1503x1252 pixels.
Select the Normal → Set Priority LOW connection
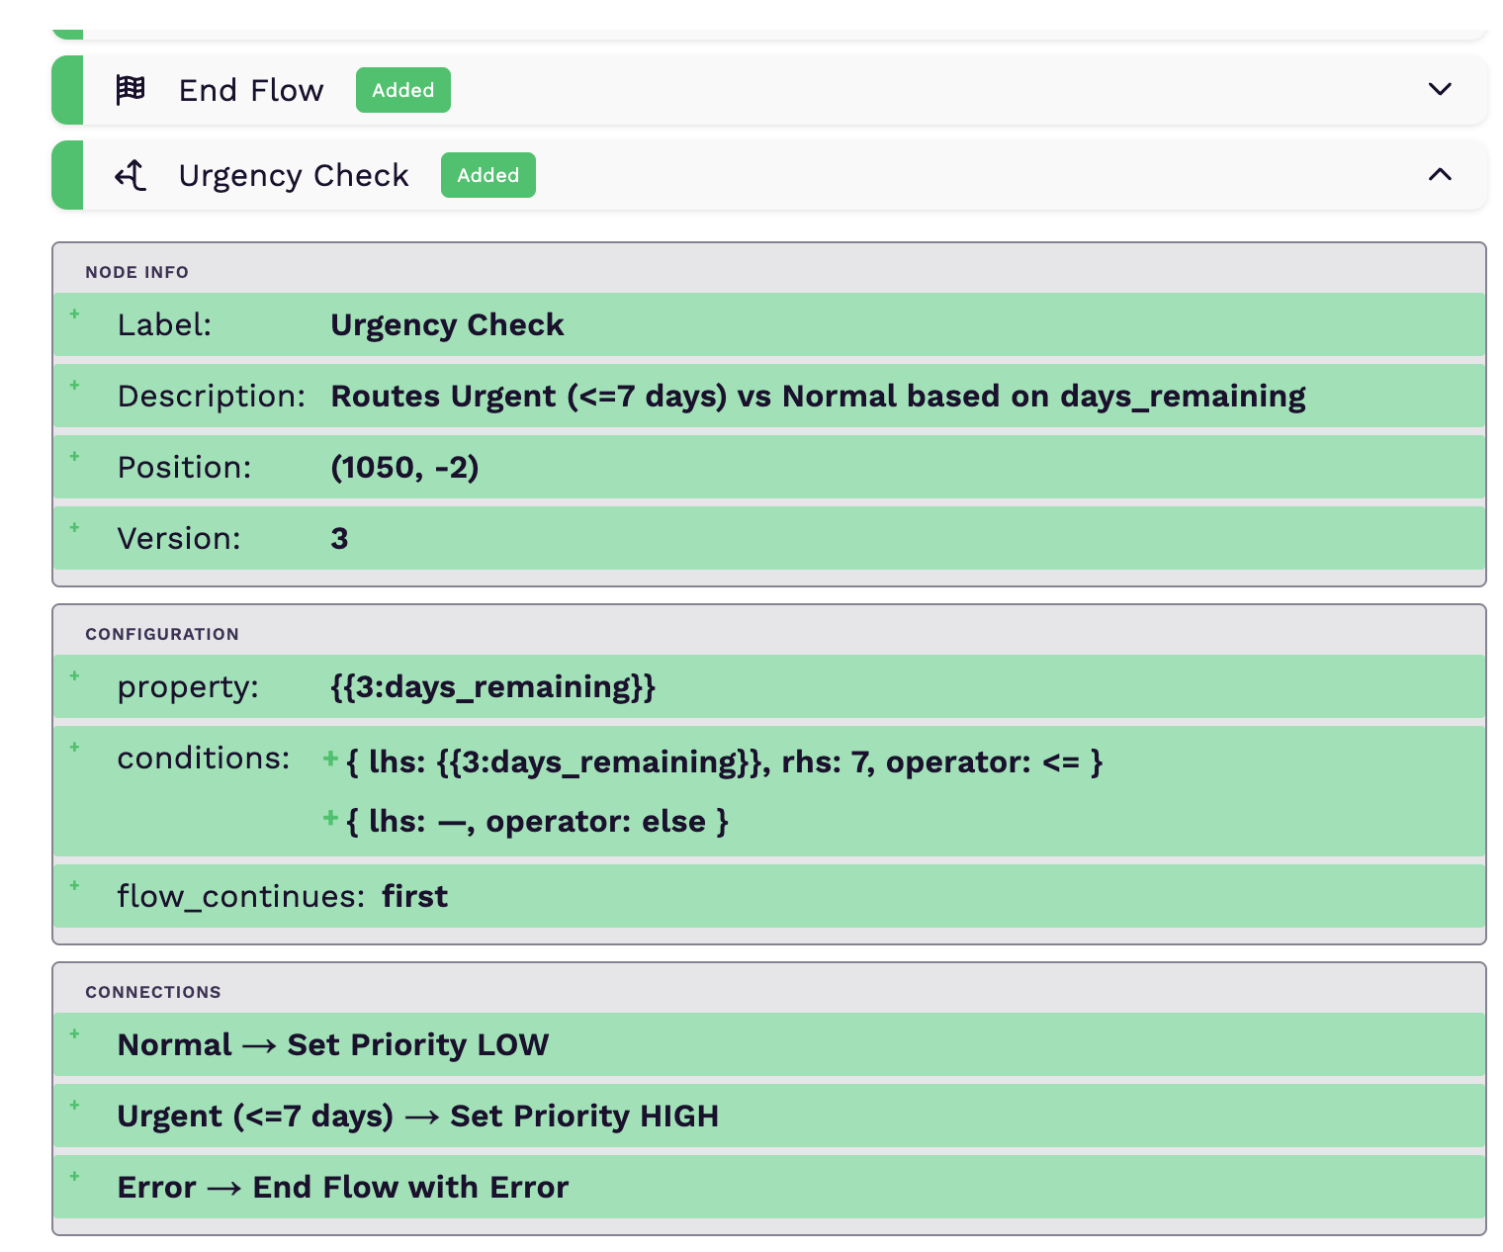333,1044
